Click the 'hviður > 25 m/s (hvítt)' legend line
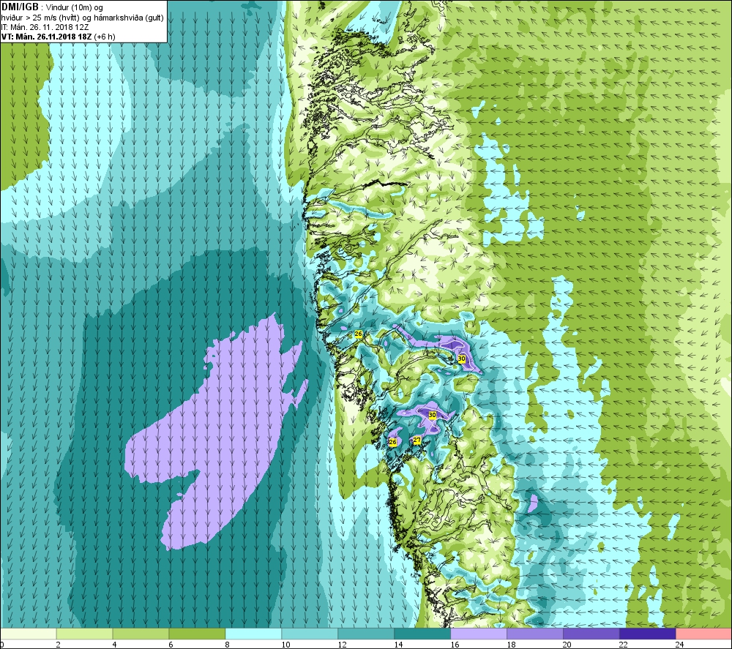Screen dimensions: 732x649 83,18
